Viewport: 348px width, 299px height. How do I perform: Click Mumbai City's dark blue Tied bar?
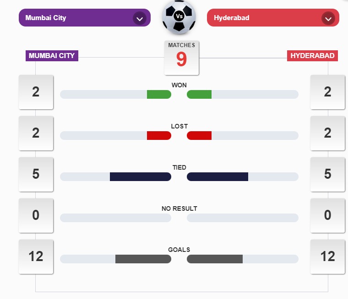140,177
